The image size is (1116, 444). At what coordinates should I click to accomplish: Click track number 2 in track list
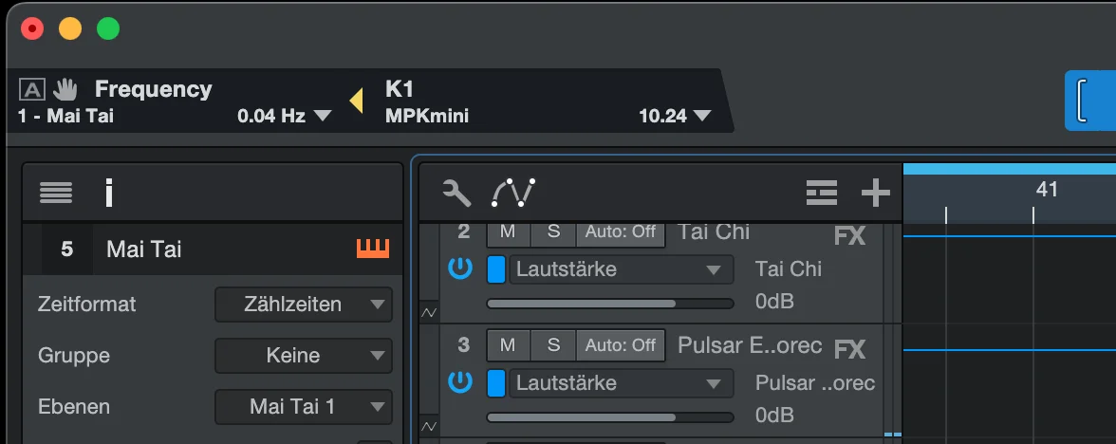tap(463, 231)
